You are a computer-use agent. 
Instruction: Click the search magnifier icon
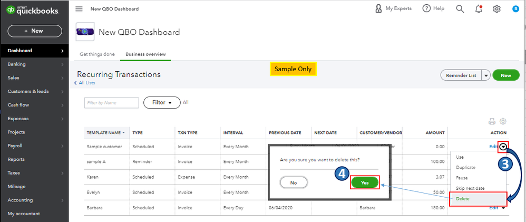click(460, 9)
